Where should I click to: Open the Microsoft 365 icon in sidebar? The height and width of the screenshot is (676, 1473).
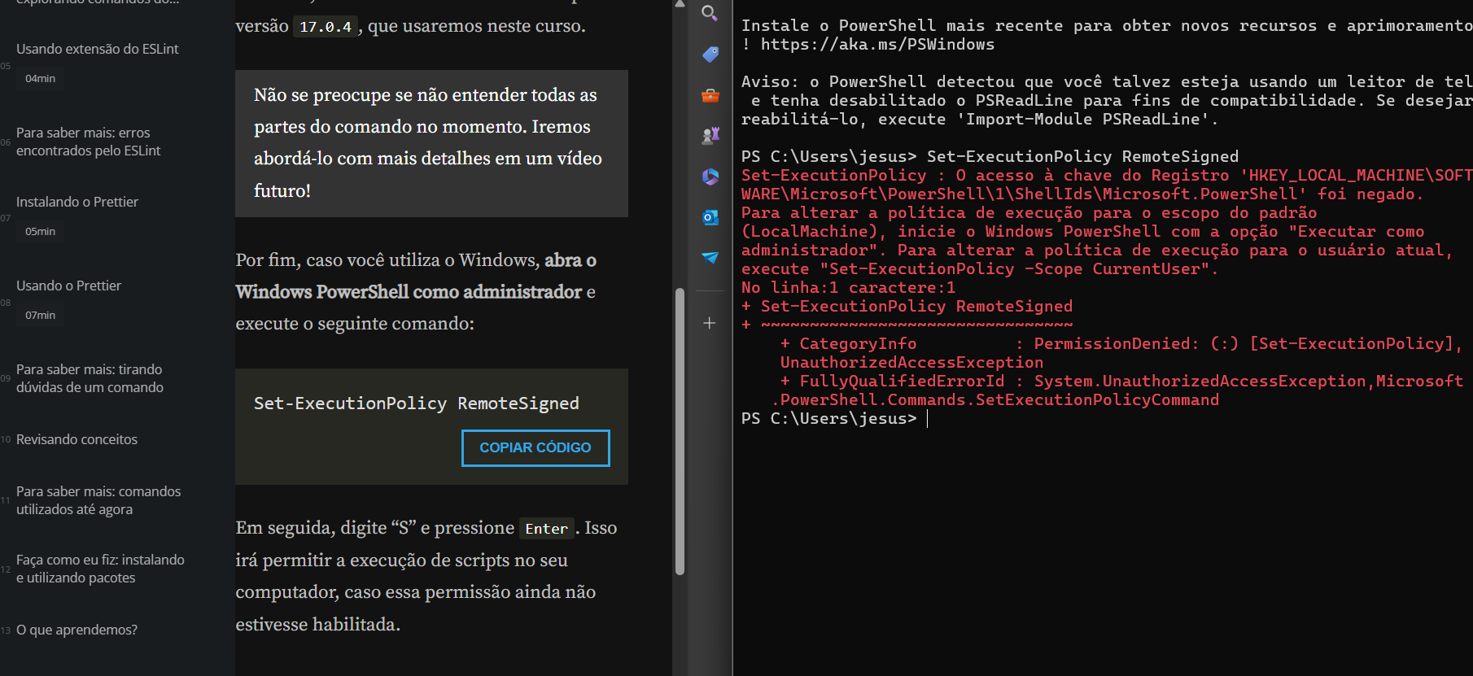[x=710, y=177]
